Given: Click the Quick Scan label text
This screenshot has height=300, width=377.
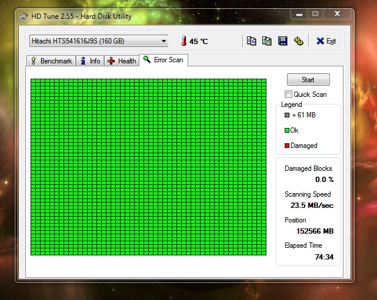Looking at the screenshot, I should [x=310, y=95].
